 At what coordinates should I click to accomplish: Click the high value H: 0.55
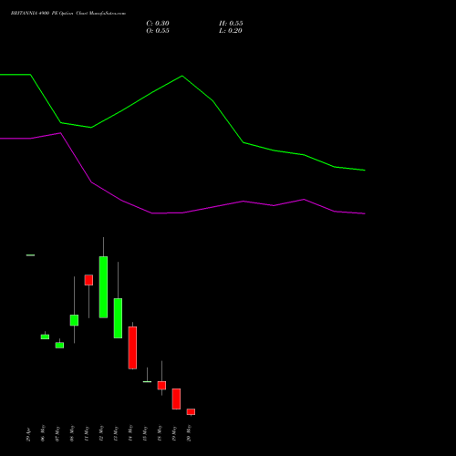[231, 24]
